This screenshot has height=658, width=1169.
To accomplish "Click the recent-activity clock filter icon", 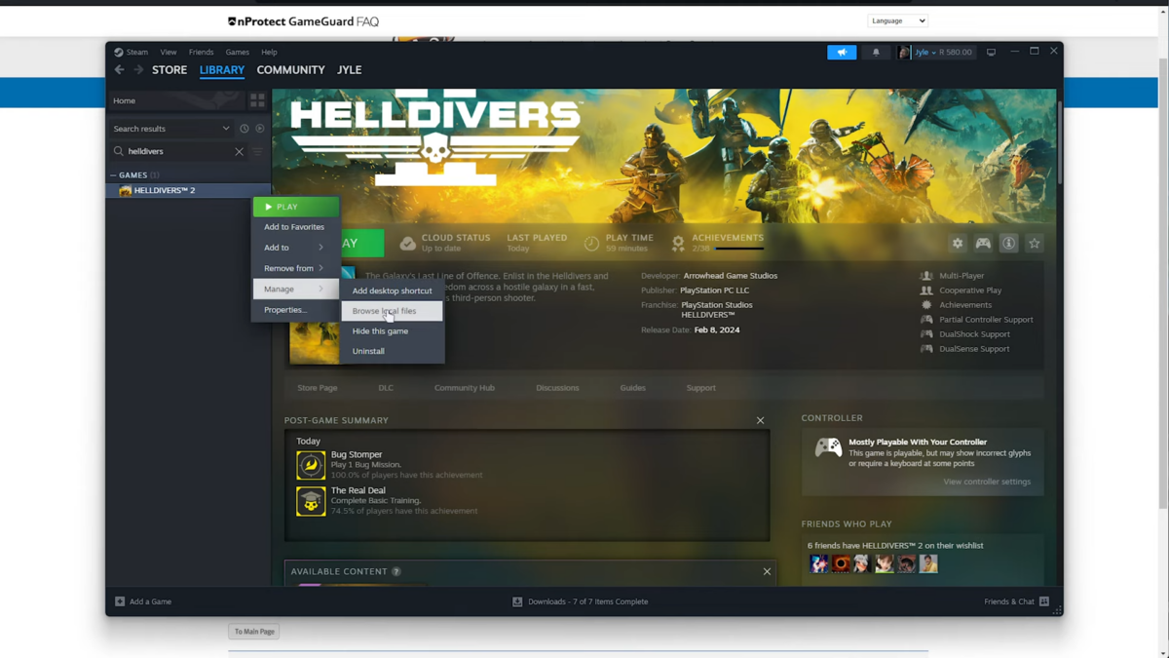I will click(245, 129).
